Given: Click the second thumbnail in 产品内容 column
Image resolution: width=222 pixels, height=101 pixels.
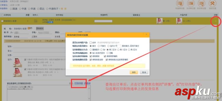Looking at the screenshot, I should (x=179, y=21).
